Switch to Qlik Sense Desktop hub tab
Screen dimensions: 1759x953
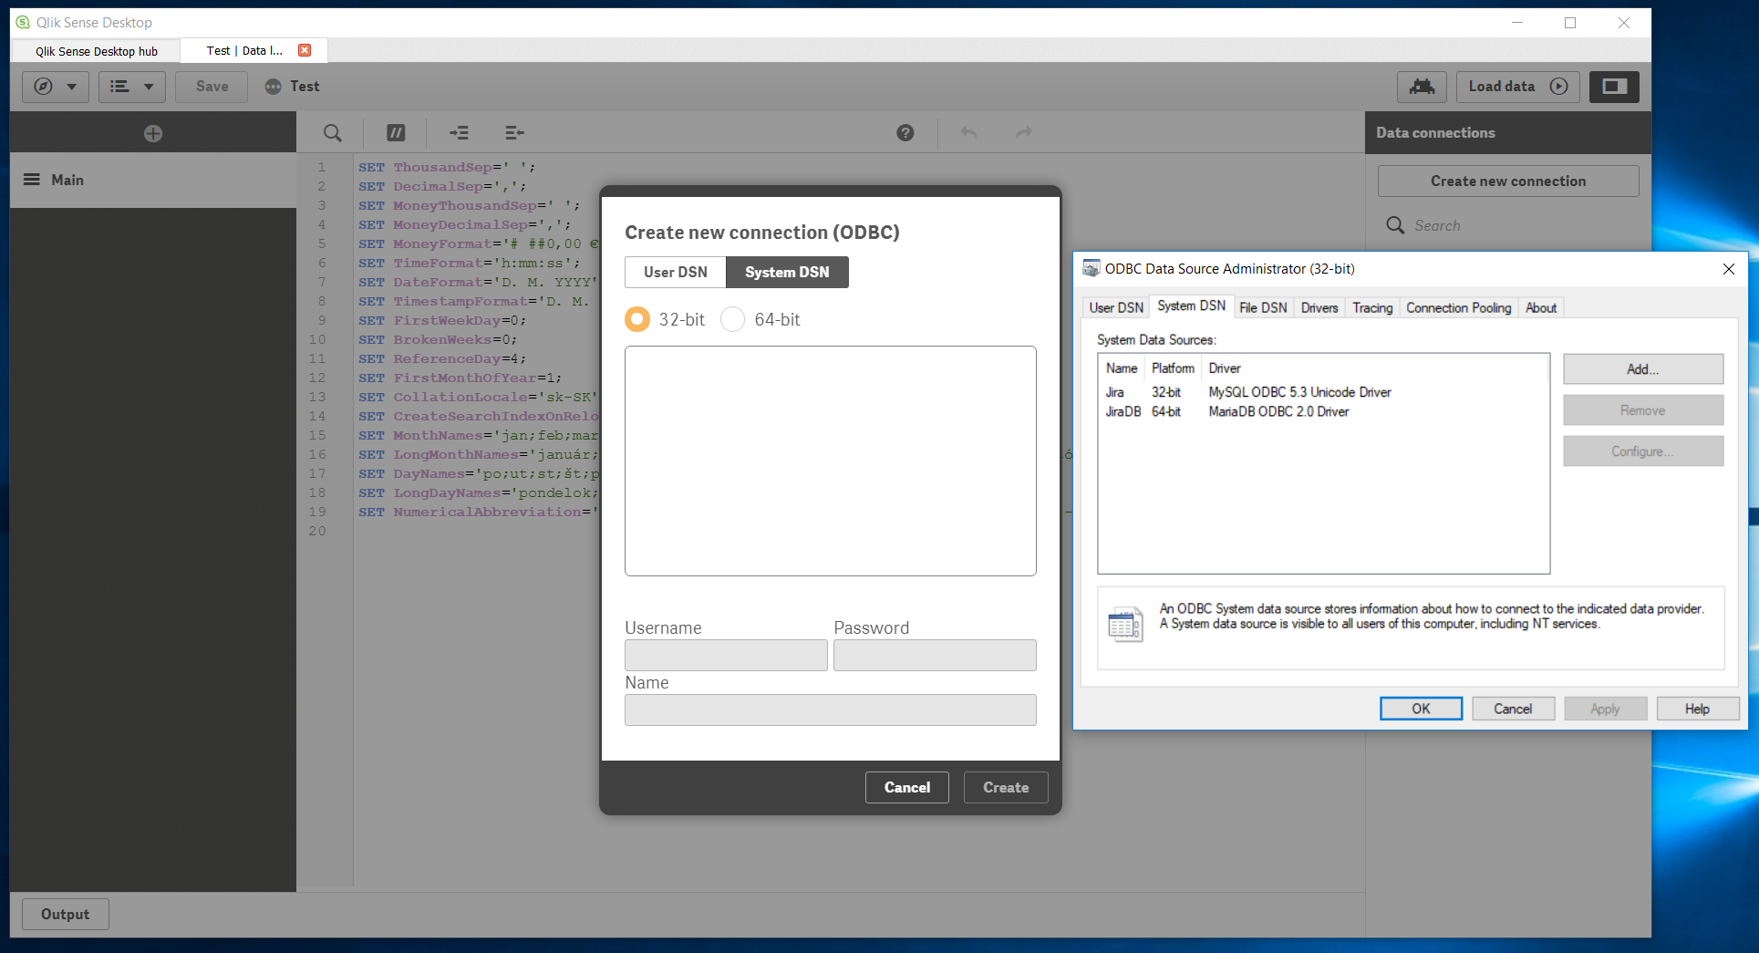coord(97,51)
